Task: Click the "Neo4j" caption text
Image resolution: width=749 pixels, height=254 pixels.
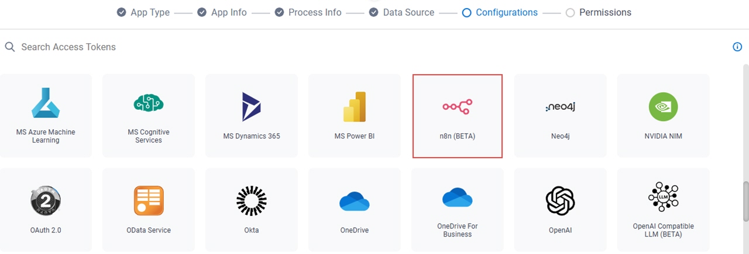Action: pos(561,136)
